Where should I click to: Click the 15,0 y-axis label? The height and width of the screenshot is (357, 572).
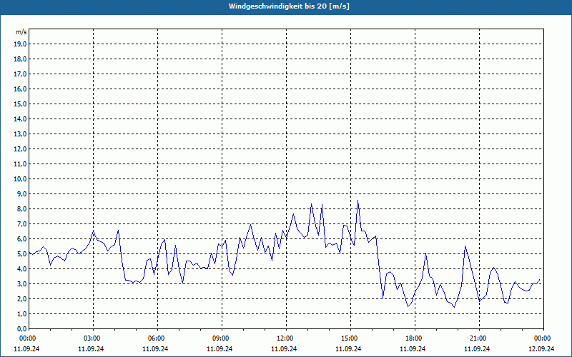pyautogui.click(x=20, y=104)
